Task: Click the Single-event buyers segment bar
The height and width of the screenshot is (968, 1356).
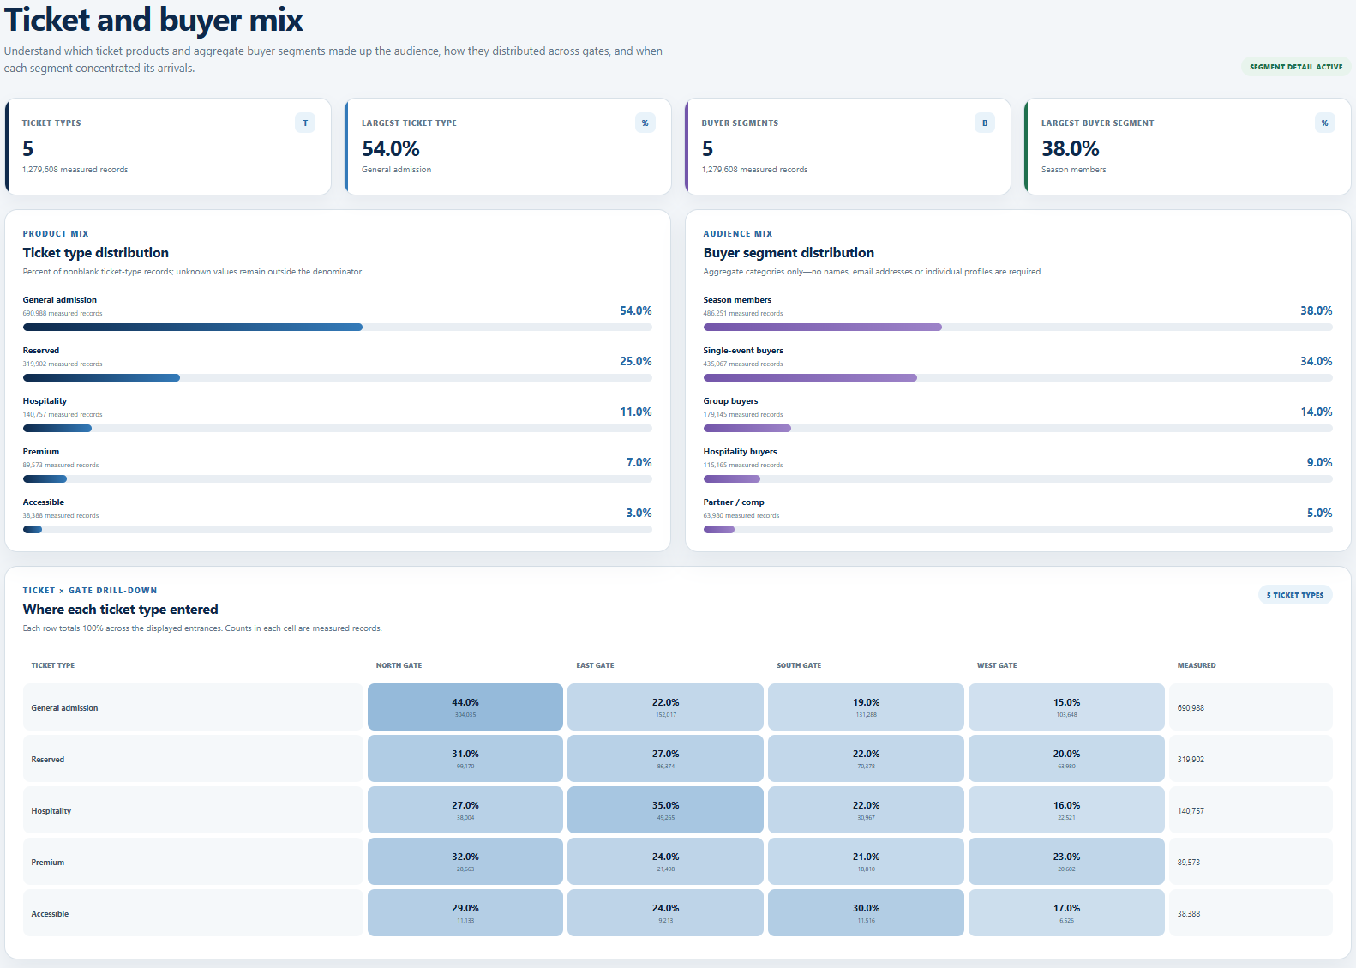Action: click(x=1017, y=378)
